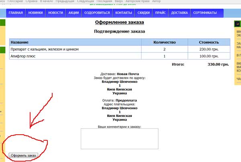Select the АКЦИИ navigation item

(x=74, y=13)
